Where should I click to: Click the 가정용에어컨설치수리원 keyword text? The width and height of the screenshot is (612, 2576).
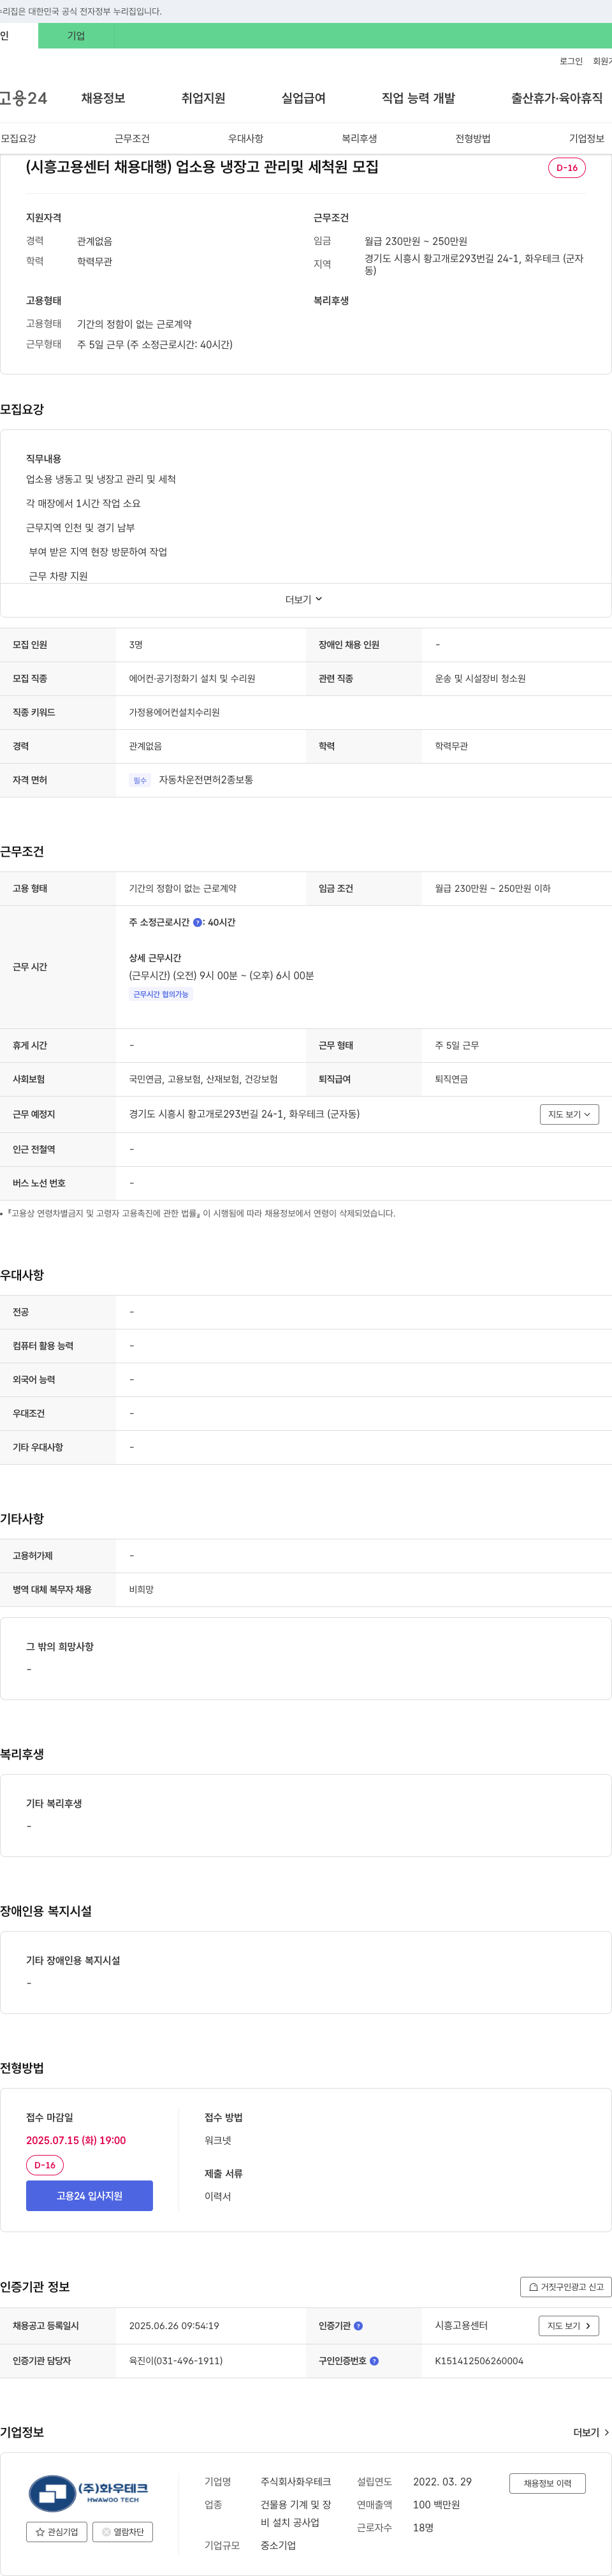pos(174,713)
